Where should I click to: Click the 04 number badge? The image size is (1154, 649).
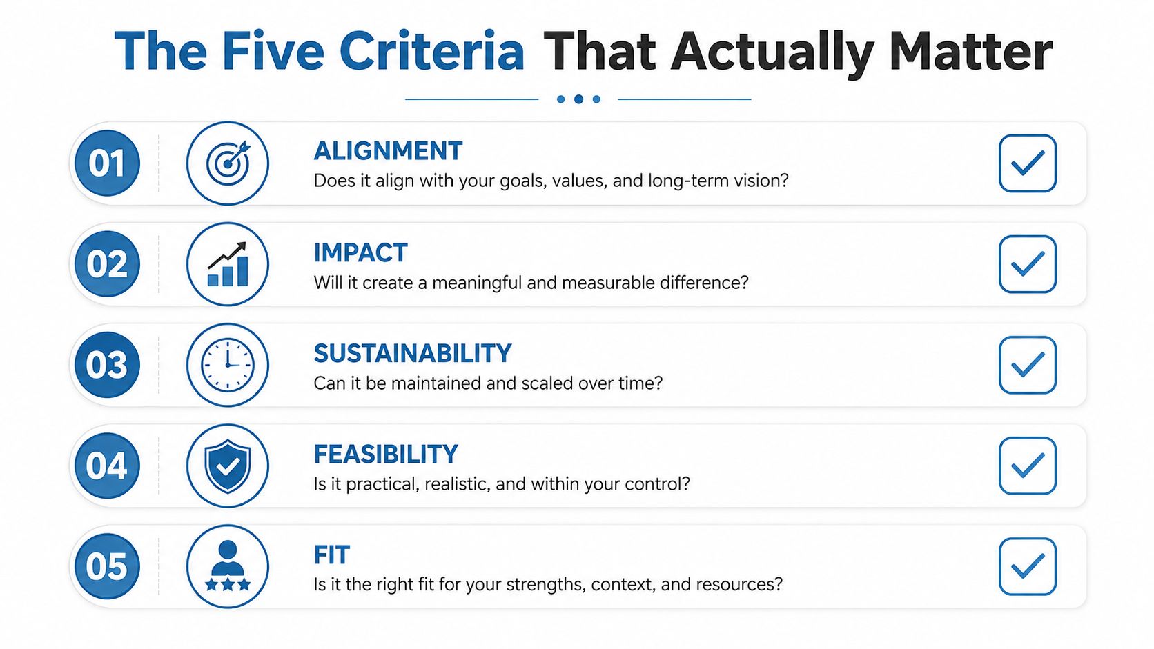pos(107,466)
